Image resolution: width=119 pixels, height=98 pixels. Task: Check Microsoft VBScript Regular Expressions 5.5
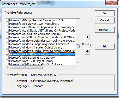[x=7, y=20]
